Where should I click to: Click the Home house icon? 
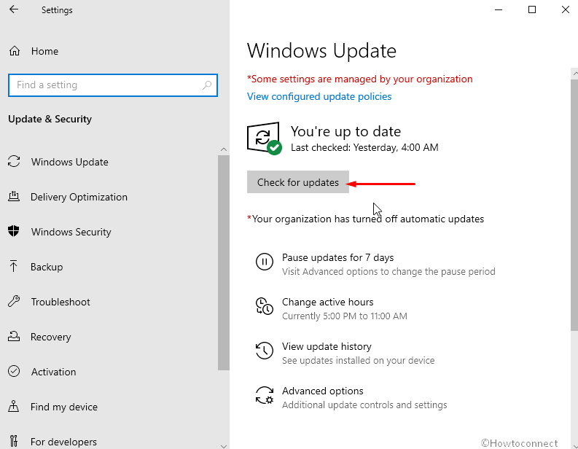coord(15,51)
